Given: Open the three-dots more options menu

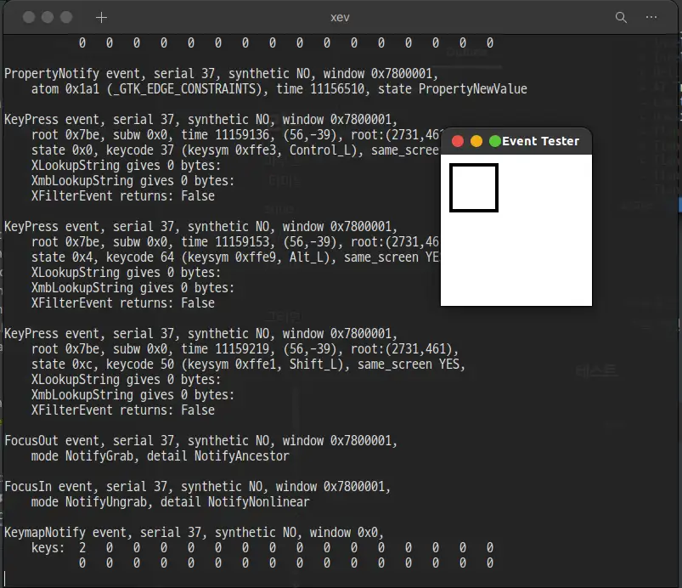Looking at the screenshot, I should pos(651,17).
